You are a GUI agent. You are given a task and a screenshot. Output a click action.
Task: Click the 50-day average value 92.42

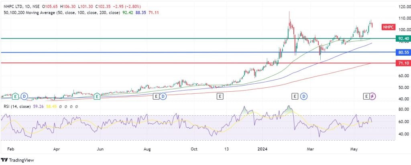click(127, 12)
